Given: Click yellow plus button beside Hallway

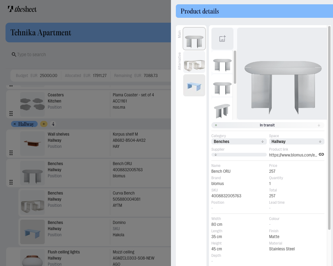Looking at the screenshot, I should coord(44,124).
